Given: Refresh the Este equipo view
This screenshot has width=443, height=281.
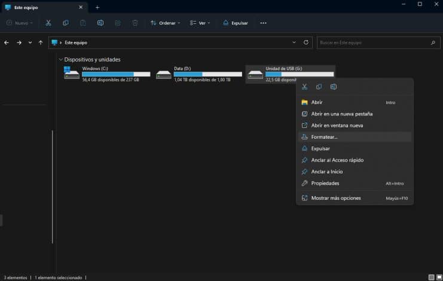Looking at the screenshot, I should pyautogui.click(x=306, y=42).
